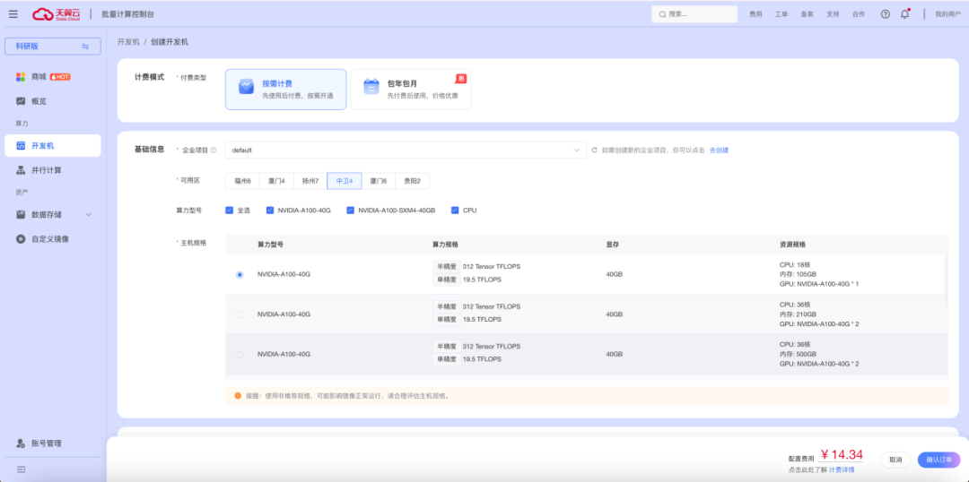Click the 概览 sidebar icon
This screenshot has width=969, height=482.
click(x=21, y=101)
